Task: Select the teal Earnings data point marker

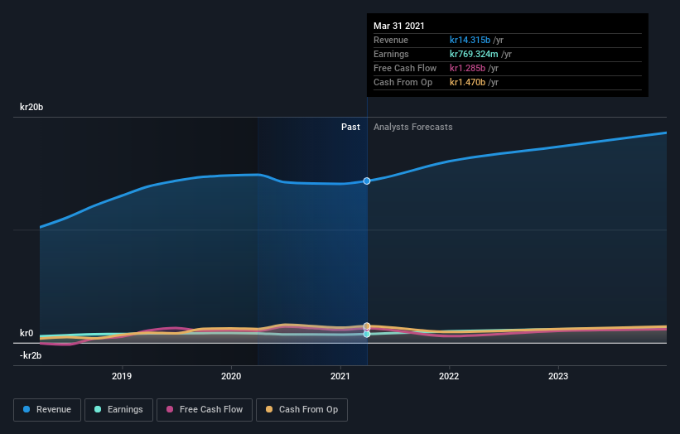Action: click(x=367, y=335)
